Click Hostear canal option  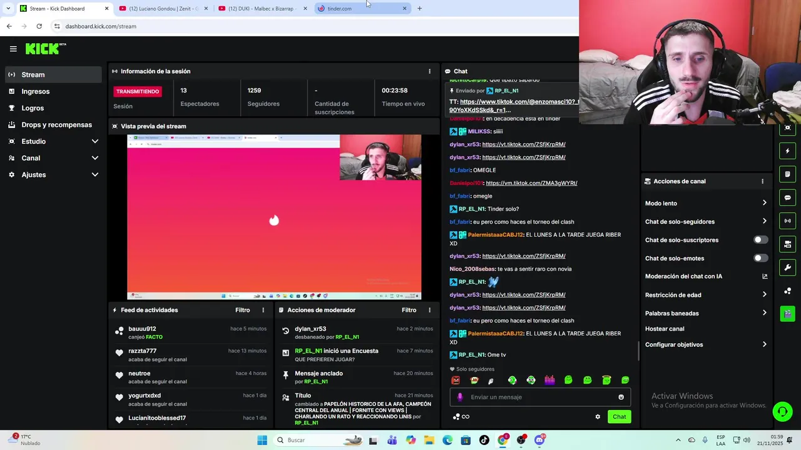pos(665,329)
